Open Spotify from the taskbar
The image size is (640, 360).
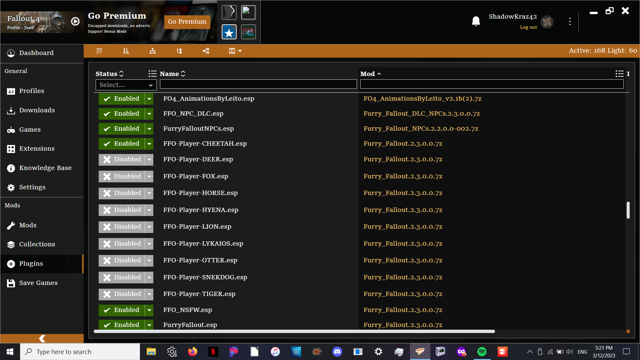(x=482, y=352)
